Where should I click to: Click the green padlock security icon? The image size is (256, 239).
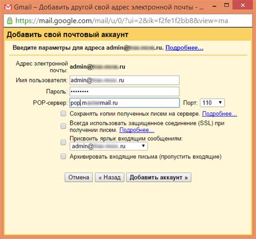[10, 21]
